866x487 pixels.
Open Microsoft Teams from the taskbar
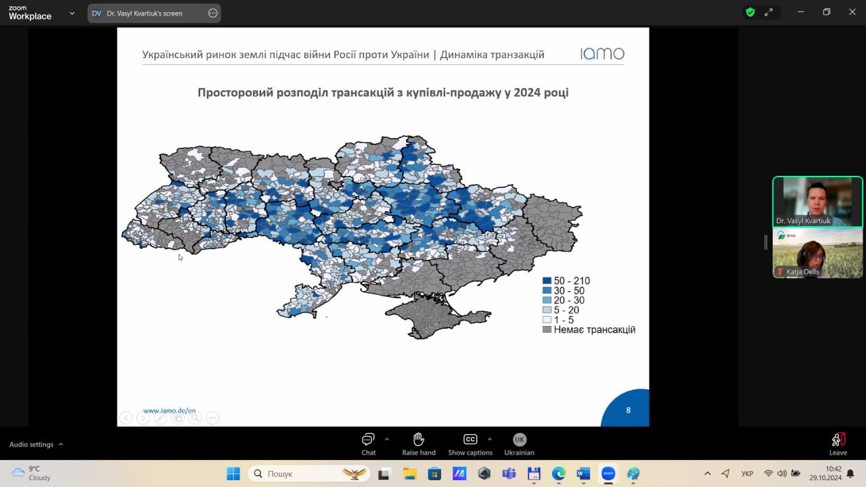coord(509,473)
